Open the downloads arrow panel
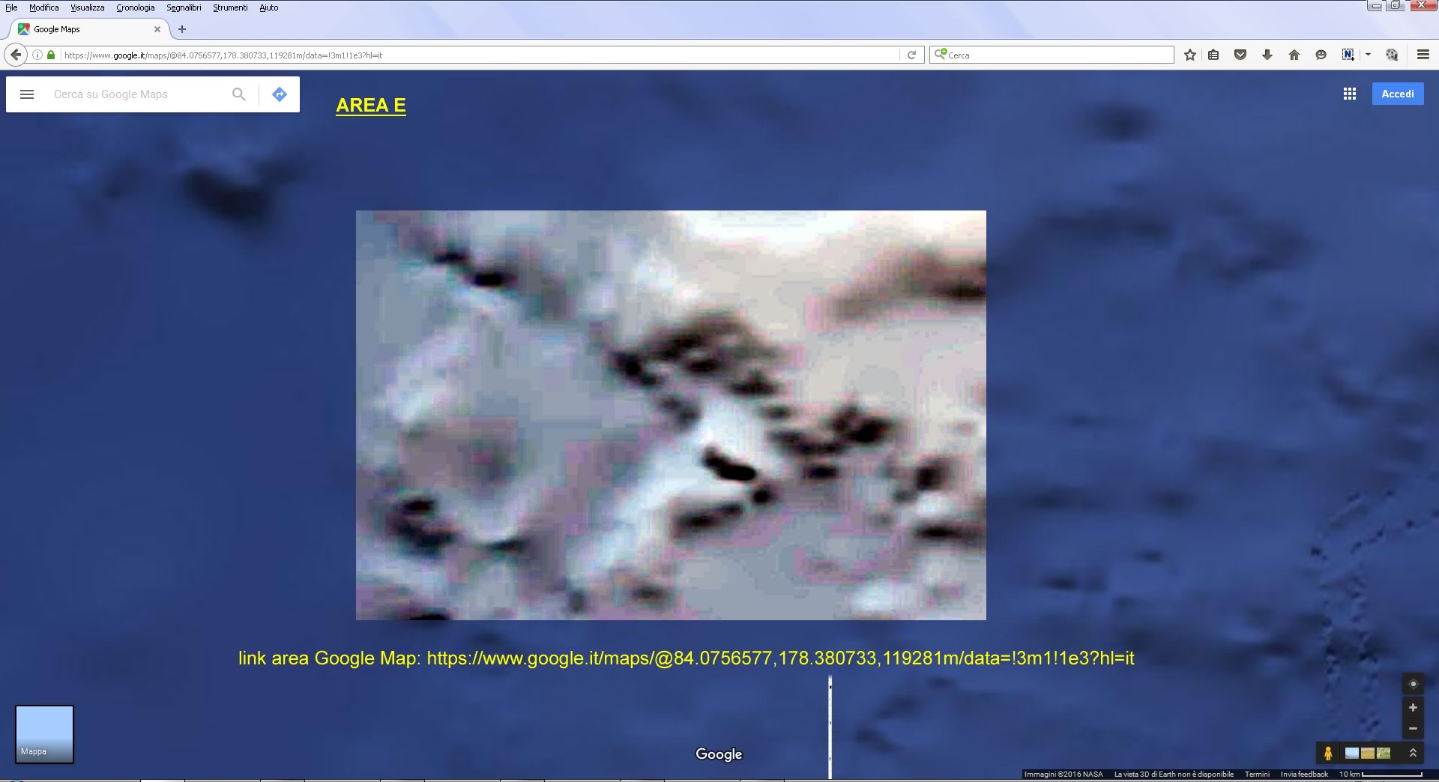The height and width of the screenshot is (782, 1439). [x=1267, y=55]
